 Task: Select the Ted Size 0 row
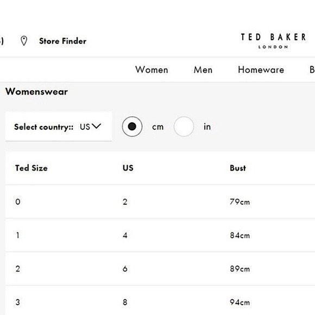click(160, 201)
